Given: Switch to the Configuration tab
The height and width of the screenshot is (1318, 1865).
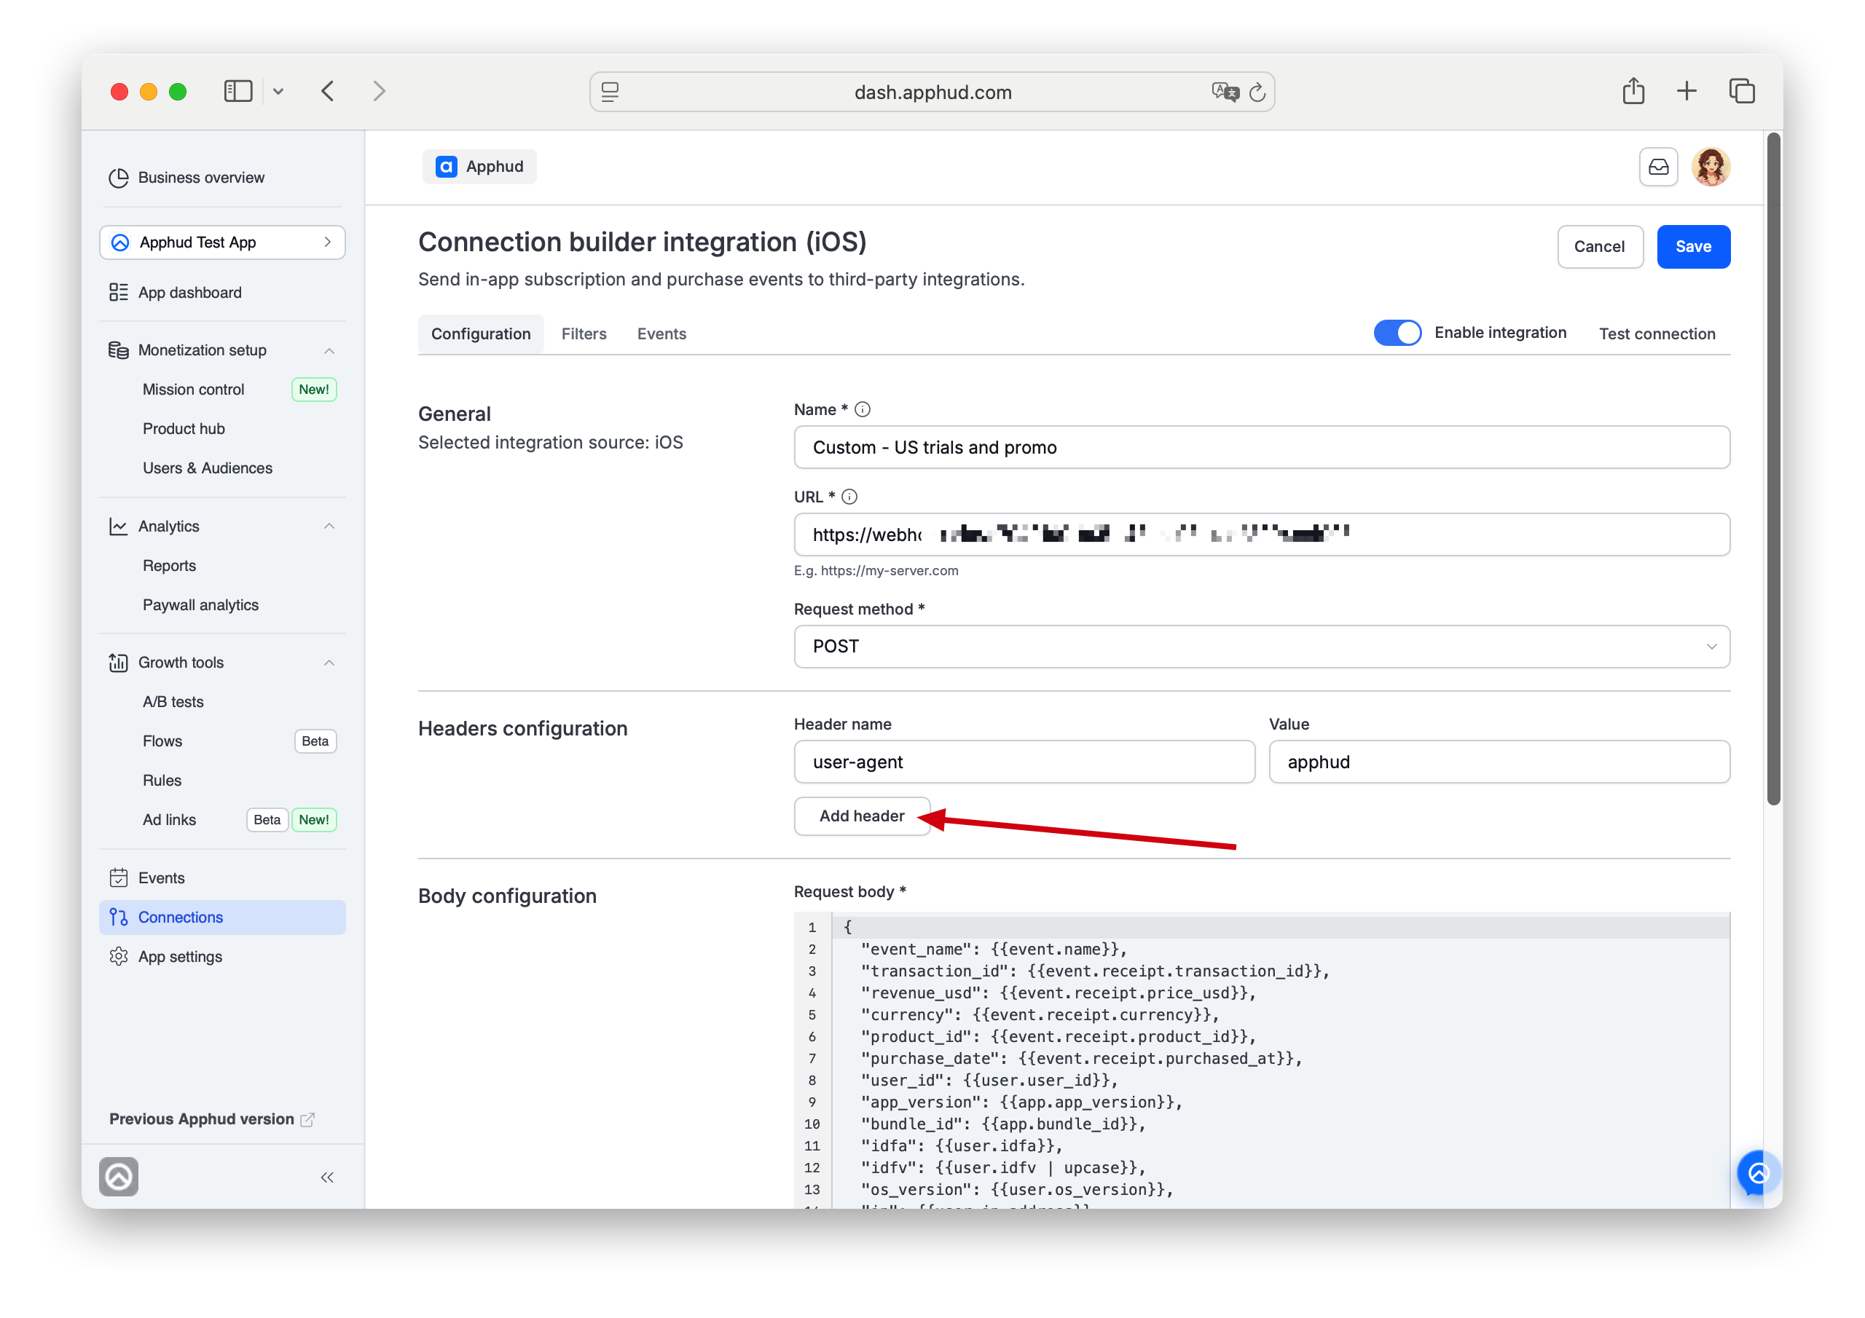Looking at the screenshot, I should [x=481, y=334].
